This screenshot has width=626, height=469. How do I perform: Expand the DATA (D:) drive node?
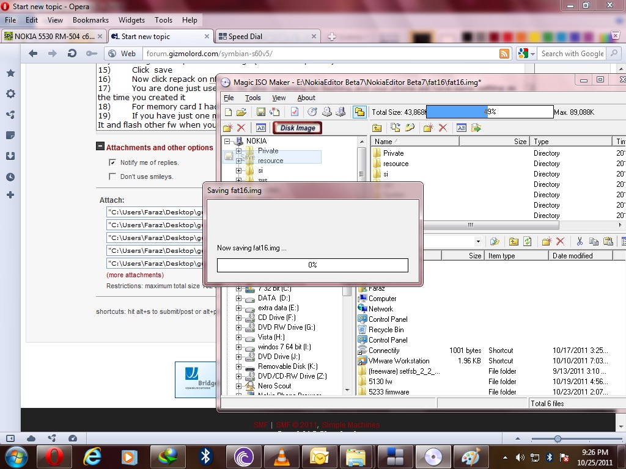[x=239, y=298]
